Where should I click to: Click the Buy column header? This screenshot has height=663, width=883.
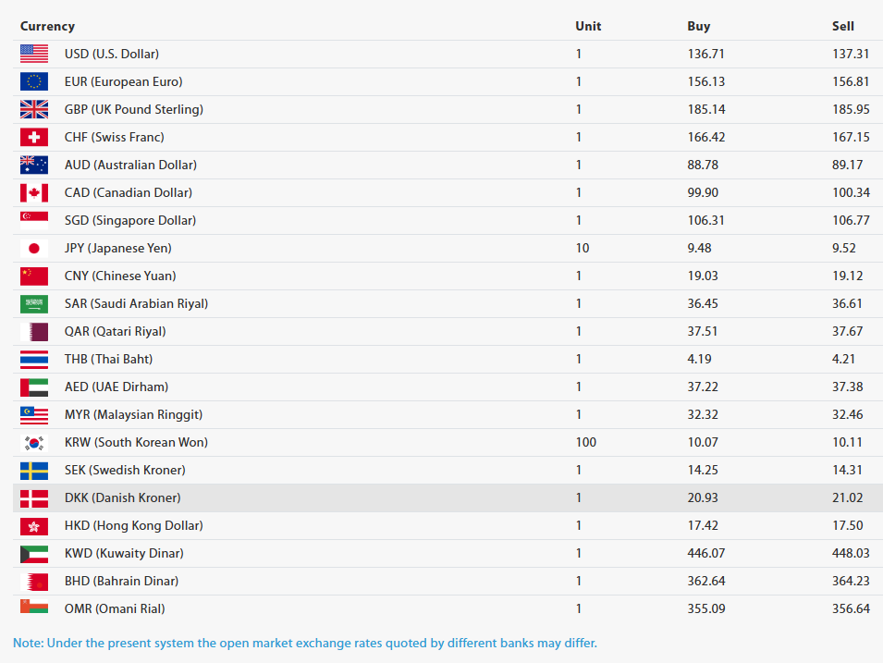pos(699,27)
